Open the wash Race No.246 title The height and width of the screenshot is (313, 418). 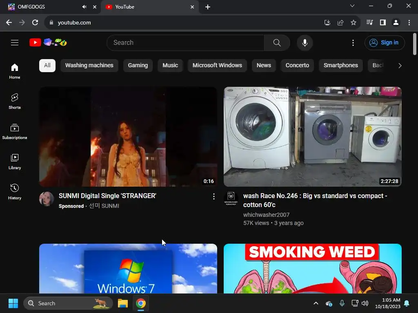(x=315, y=200)
